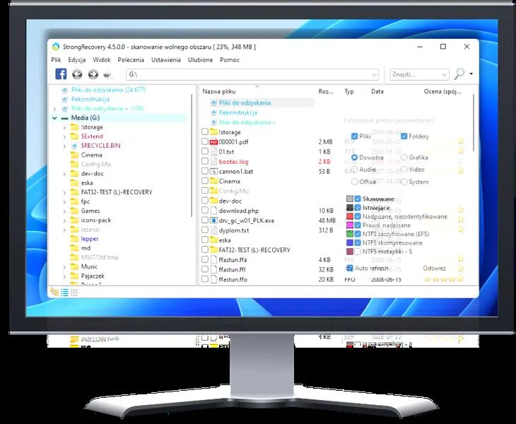Expand the icons-pack folder in tree
Image resolution: width=516 pixels, height=424 pixels.
pos(64,220)
